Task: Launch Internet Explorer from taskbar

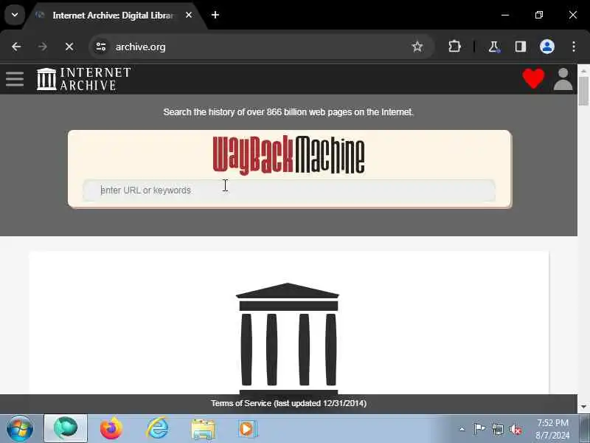Action: tap(157, 428)
